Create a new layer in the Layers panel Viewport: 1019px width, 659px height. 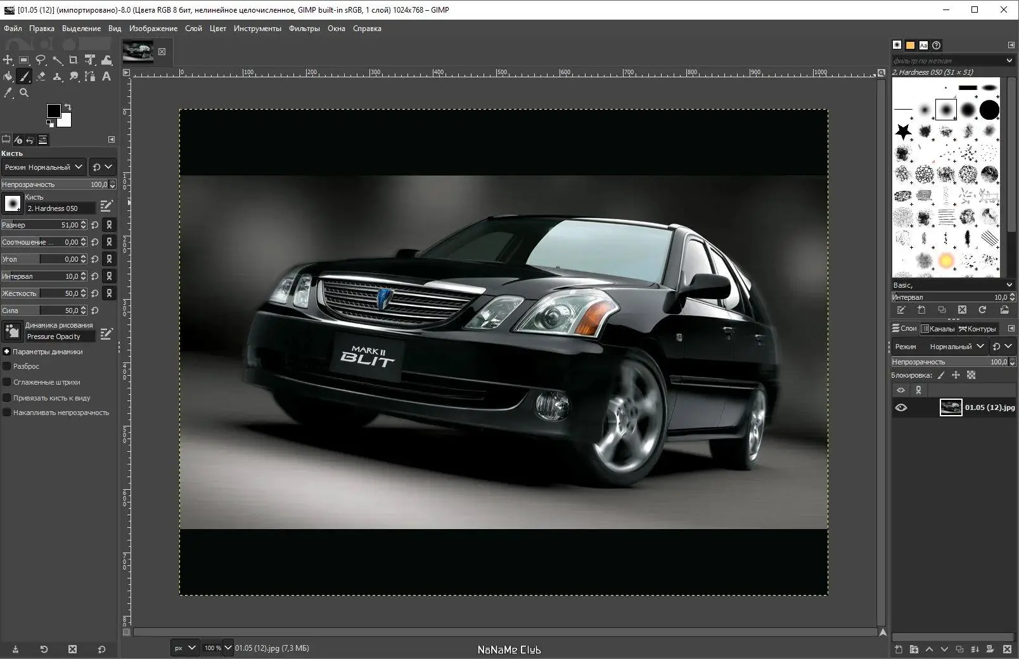coord(899,649)
